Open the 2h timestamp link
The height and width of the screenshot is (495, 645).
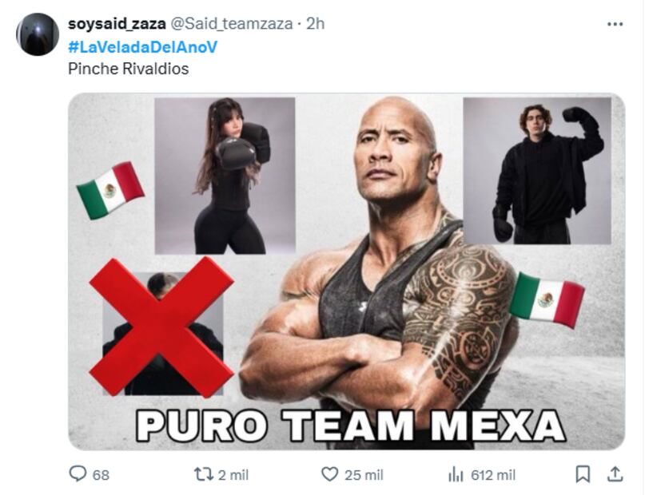point(316,24)
